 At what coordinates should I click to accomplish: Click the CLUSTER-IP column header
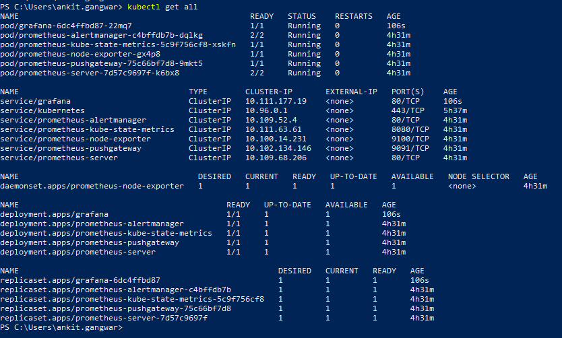(269, 92)
